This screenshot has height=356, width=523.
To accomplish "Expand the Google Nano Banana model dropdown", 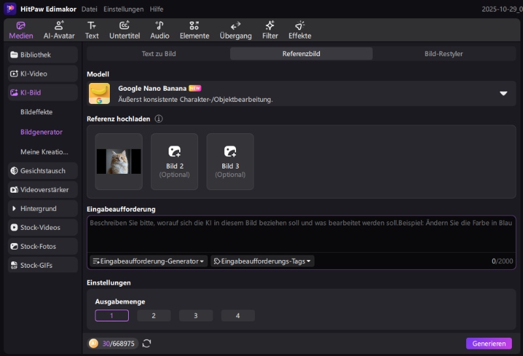I will (503, 93).
